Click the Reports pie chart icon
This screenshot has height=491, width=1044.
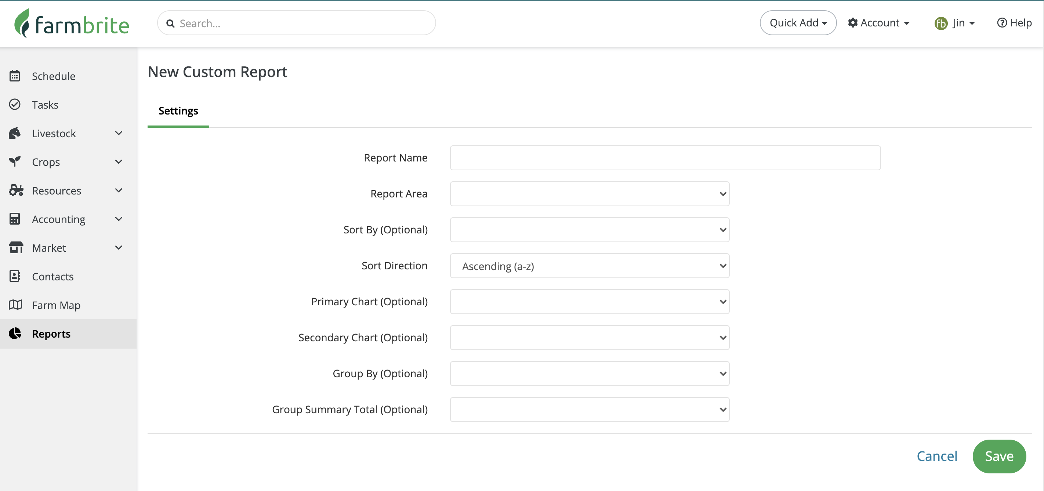pyautogui.click(x=15, y=334)
